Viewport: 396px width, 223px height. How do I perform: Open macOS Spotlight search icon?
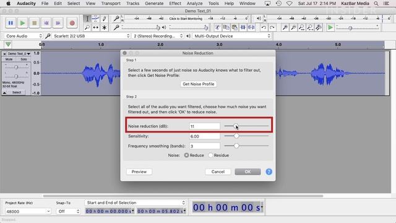coord(376,4)
